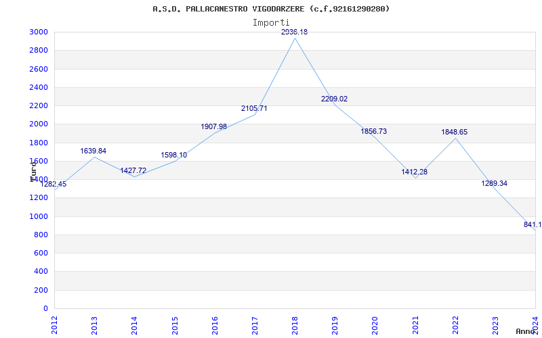Screen dimensions: 542x338
Task: Select the 1289.34 data label
Action: click(x=495, y=183)
